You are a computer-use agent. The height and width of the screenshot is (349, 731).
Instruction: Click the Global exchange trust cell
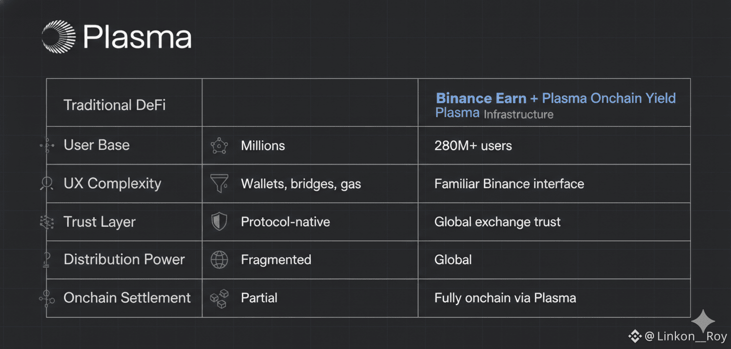(497, 222)
